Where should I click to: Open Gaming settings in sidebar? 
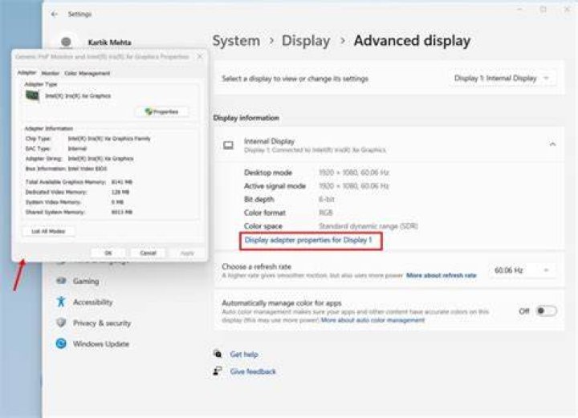(x=86, y=281)
